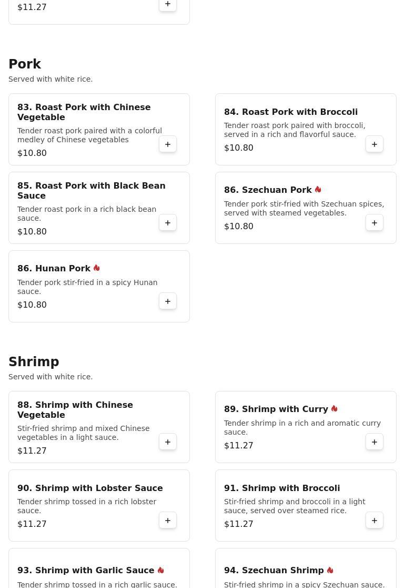
Task: Open 91. Shrimp with Broccoli item title
Action: click(x=282, y=488)
